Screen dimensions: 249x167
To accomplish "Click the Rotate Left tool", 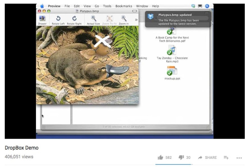I will 58,19.
